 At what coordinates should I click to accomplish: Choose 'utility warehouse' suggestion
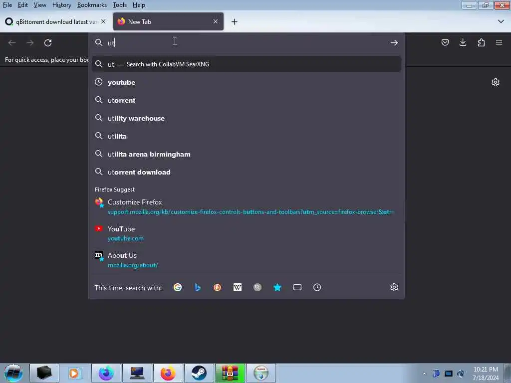pyautogui.click(x=247, y=118)
